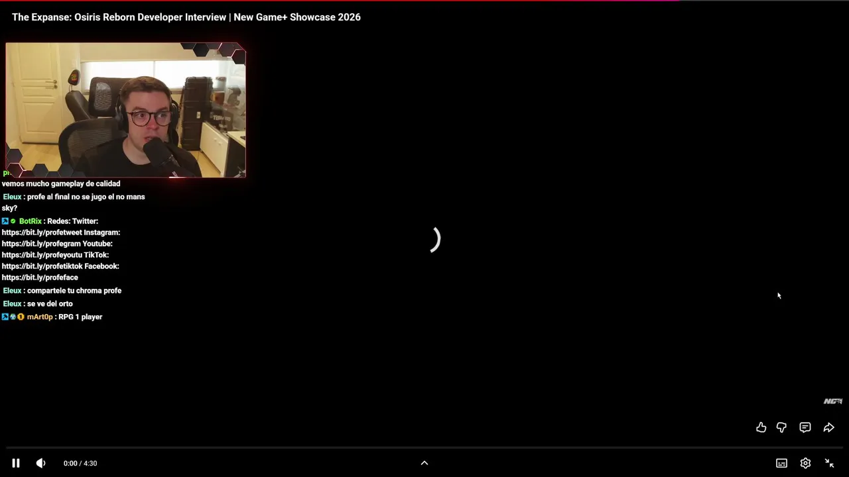Click chat message 'se ve del orto'
849x477 pixels.
(x=50, y=303)
